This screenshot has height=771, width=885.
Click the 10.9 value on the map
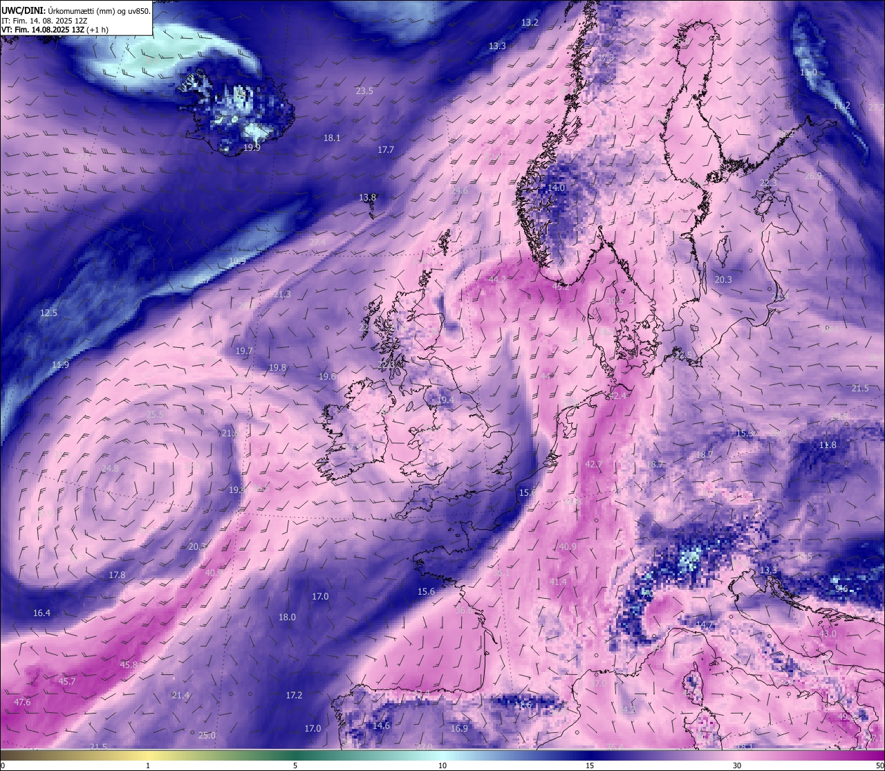(237, 261)
